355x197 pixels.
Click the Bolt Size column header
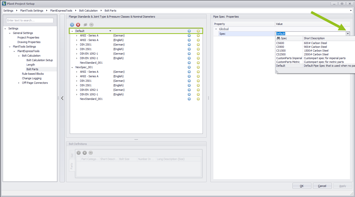[x=128, y=159]
